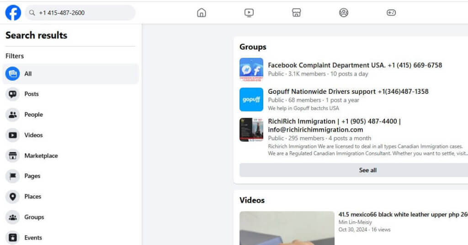468x245 pixels.
Task: Open RichiRich Immigration group title link
Action: (334, 126)
